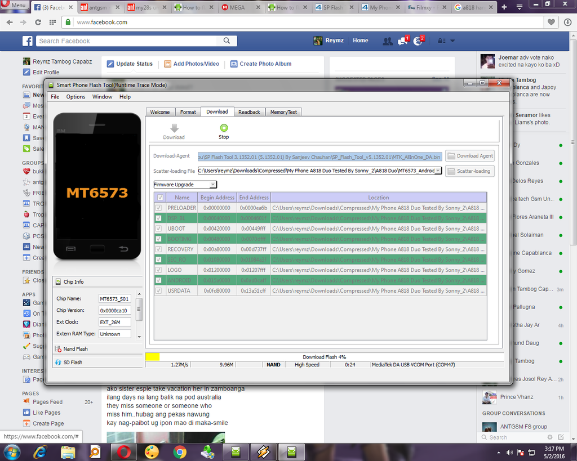Click the Download Flash progress bar
Image resolution: width=577 pixels, height=461 pixels.
tap(324, 357)
